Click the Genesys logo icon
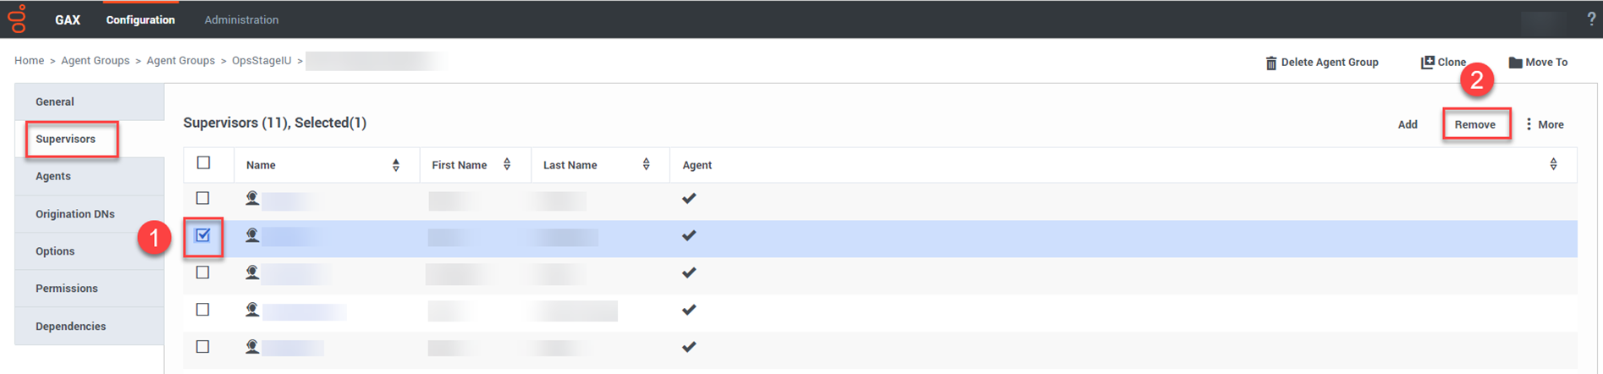1603x374 pixels. tap(17, 19)
